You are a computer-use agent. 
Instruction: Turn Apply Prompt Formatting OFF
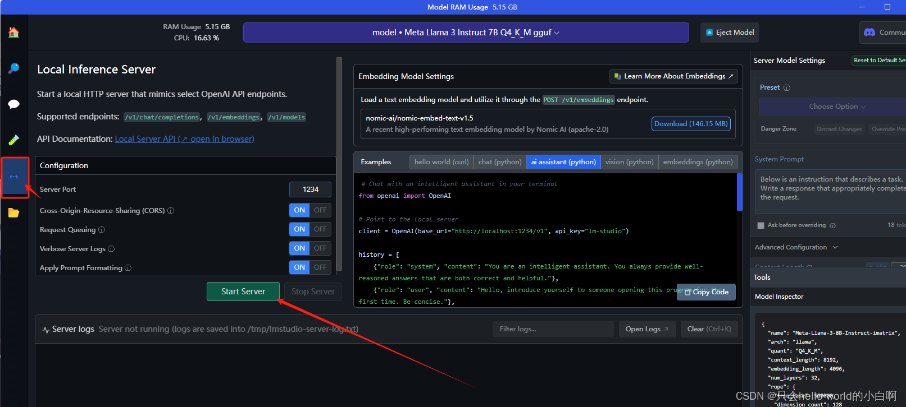[320, 267]
